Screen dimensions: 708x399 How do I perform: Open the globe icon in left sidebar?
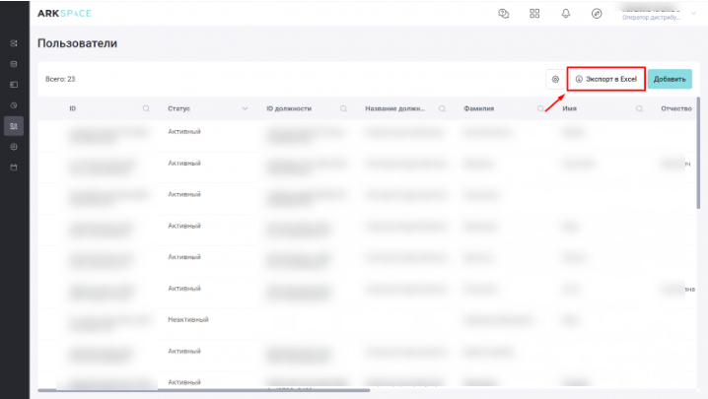point(14,147)
